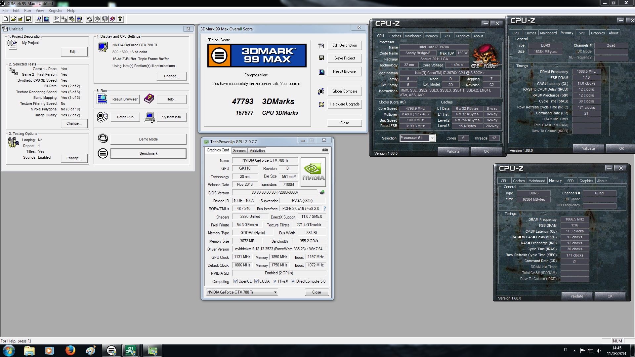635x357 pixels.
Task: Click the Driver Version field in GPU-Z
Action: click(x=279, y=249)
